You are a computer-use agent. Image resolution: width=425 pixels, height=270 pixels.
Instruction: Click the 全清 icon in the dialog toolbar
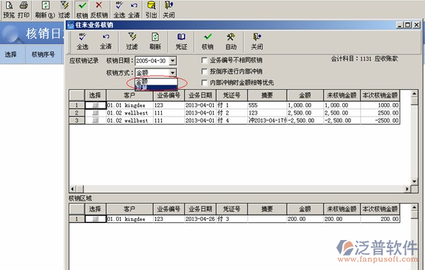106,42
